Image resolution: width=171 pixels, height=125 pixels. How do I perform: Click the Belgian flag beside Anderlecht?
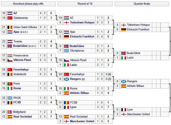click(x=10, y=74)
